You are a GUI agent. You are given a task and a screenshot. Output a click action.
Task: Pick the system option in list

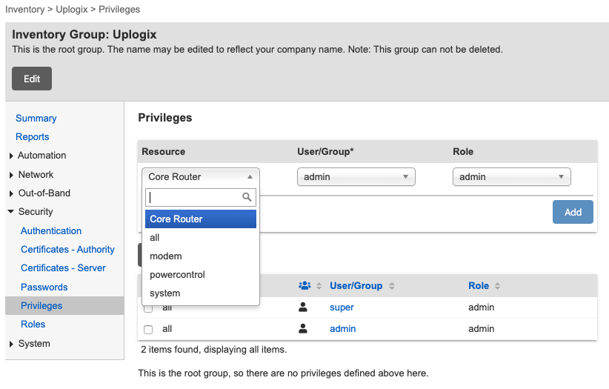click(x=164, y=293)
